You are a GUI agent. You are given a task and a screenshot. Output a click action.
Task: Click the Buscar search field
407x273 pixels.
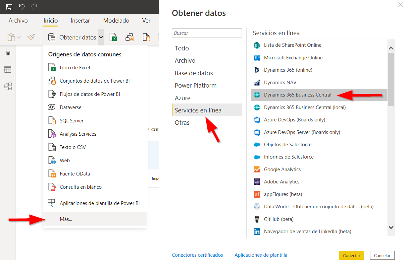click(x=207, y=33)
